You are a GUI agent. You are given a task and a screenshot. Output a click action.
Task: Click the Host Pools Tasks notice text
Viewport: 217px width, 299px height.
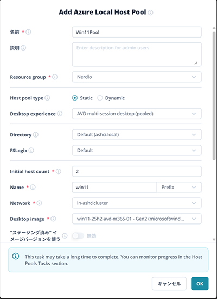pos(113,260)
